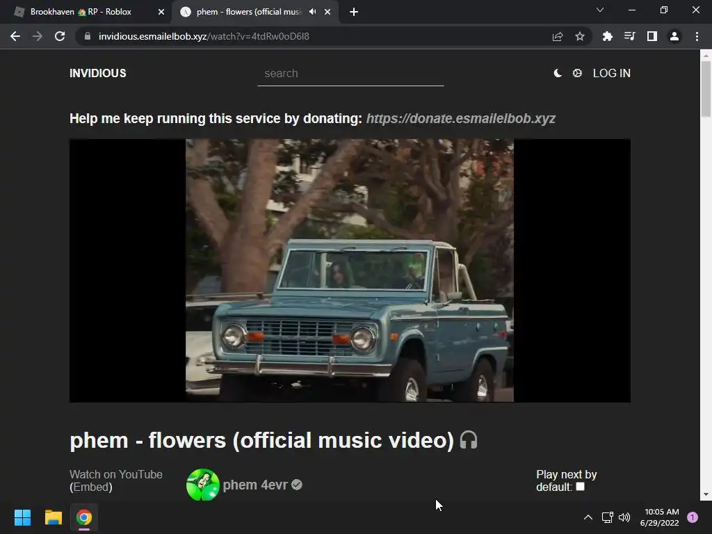
Task: Enable Play next by default checkbox
Action: [x=581, y=487]
